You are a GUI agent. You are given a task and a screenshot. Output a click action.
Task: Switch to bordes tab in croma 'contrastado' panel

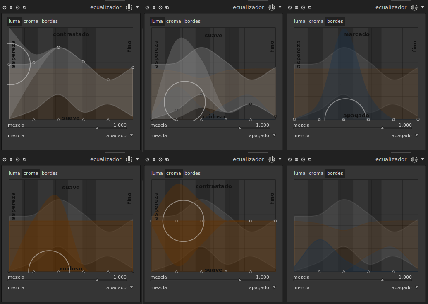(x=192, y=173)
